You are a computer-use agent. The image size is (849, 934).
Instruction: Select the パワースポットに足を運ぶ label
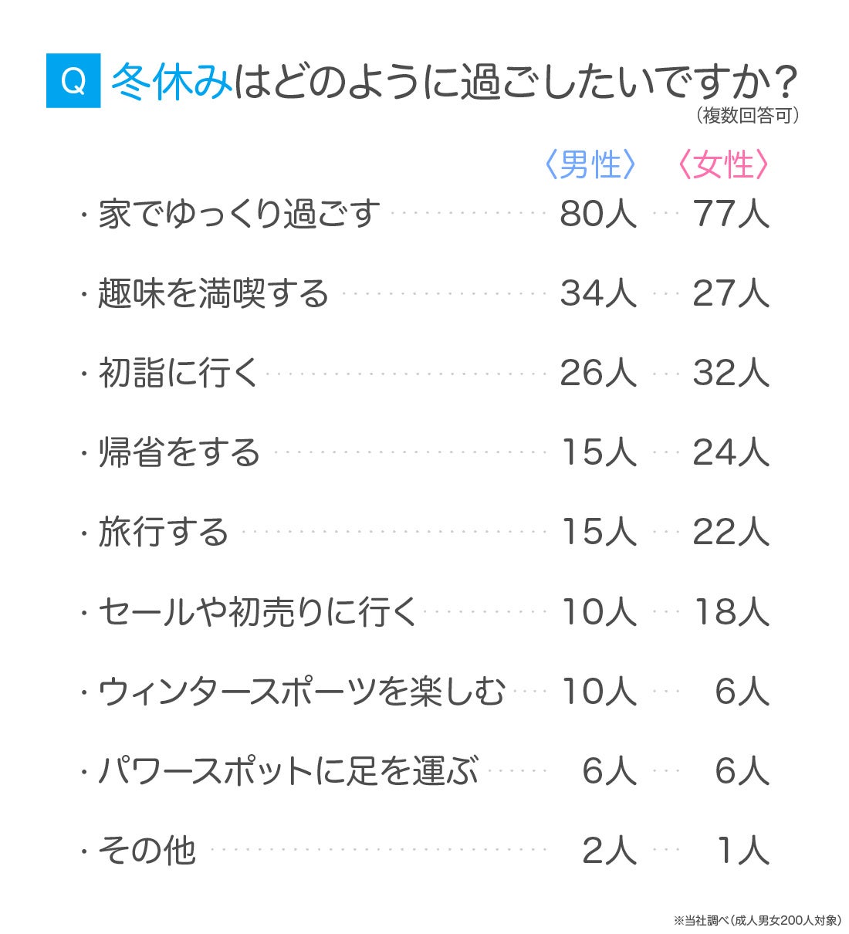(x=288, y=771)
